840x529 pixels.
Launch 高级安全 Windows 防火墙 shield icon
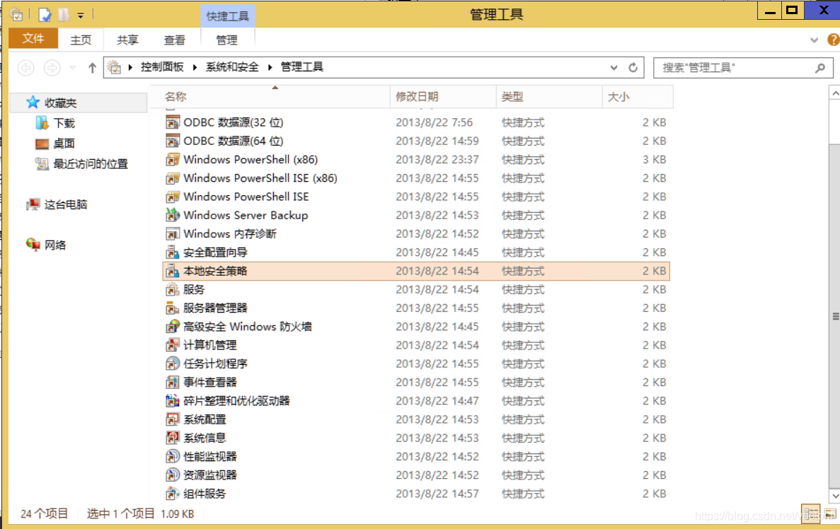(x=172, y=326)
